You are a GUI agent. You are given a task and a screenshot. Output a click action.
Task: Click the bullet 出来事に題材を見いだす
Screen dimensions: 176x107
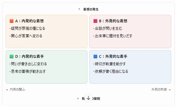(113, 36)
